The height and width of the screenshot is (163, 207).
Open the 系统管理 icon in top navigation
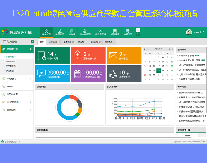46,32
